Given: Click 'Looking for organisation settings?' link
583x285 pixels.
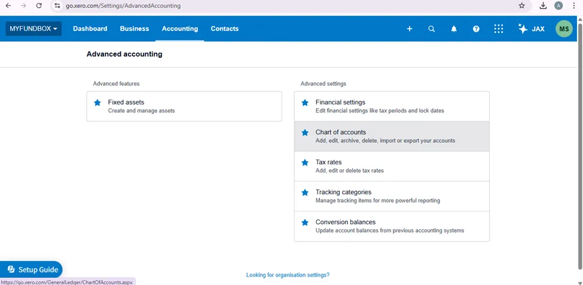Looking at the screenshot, I should pyautogui.click(x=288, y=275).
